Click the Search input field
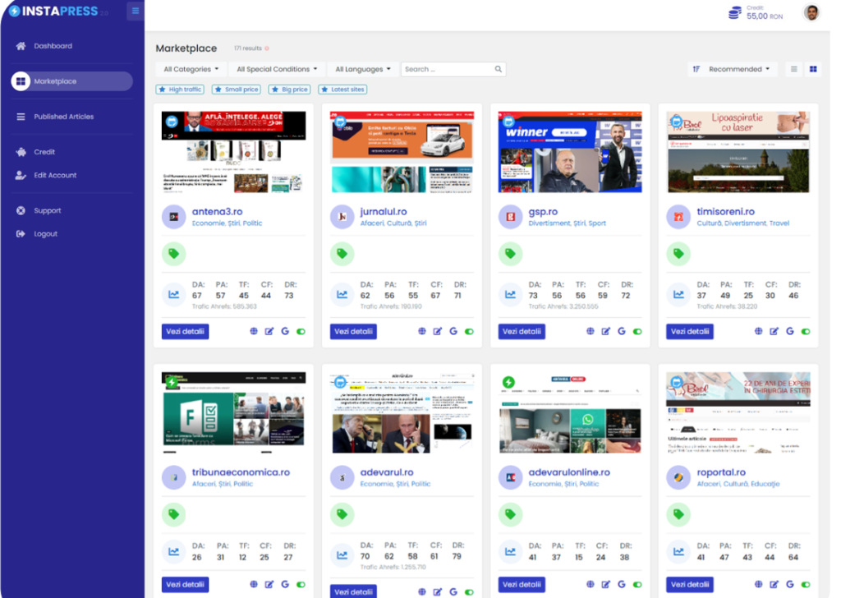This screenshot has height=598, width=841. click(448, 69)
